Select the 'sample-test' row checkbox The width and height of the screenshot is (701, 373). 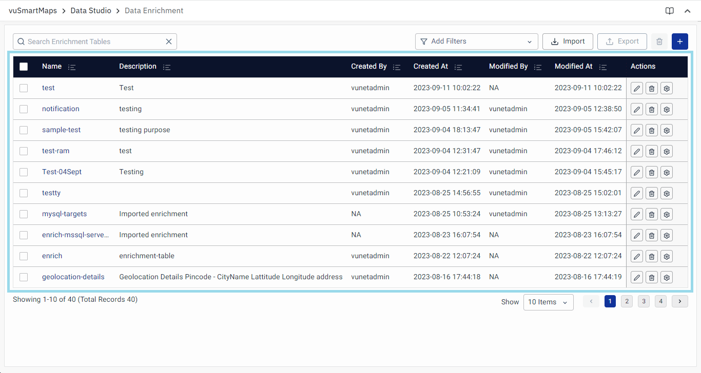[24, 130]
